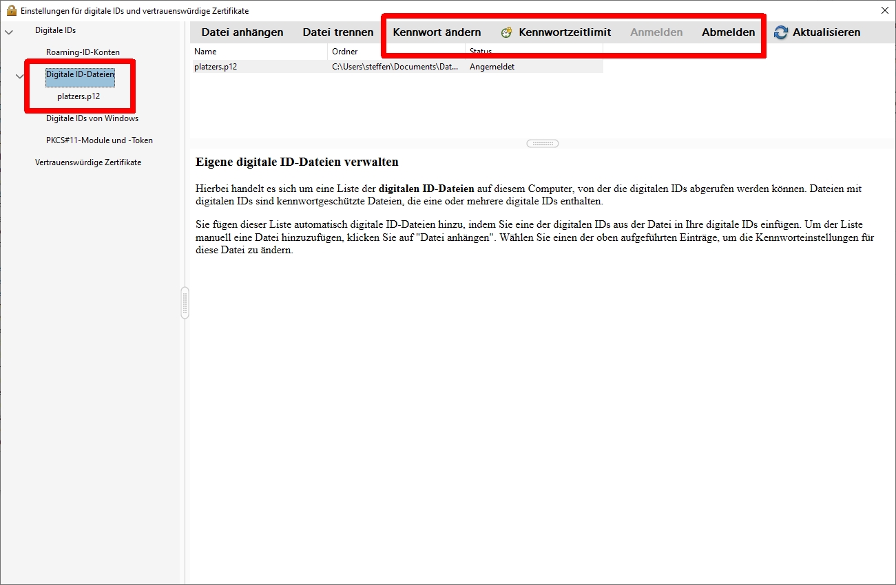Go to Vertrauenswürdige Zertifikate
Viewport: 896px width, 585px height.
(88, 162)
